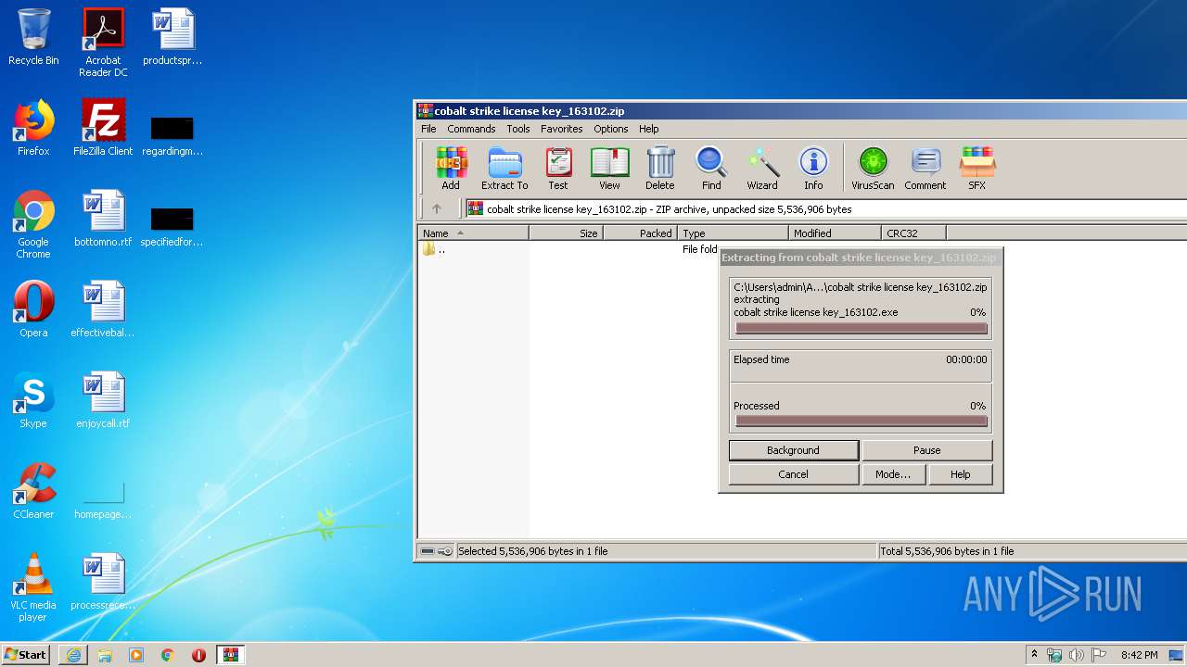
Task: Click the Find magnifier icon
Action: pyautogui.click(x=711, y=168)
